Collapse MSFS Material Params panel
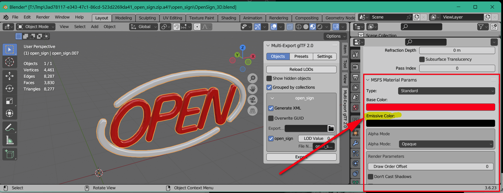 368,80
